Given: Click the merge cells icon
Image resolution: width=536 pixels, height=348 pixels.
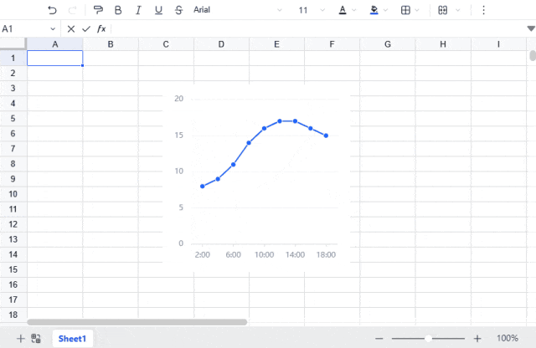Looking at the screenshot, I should (443, 10).
